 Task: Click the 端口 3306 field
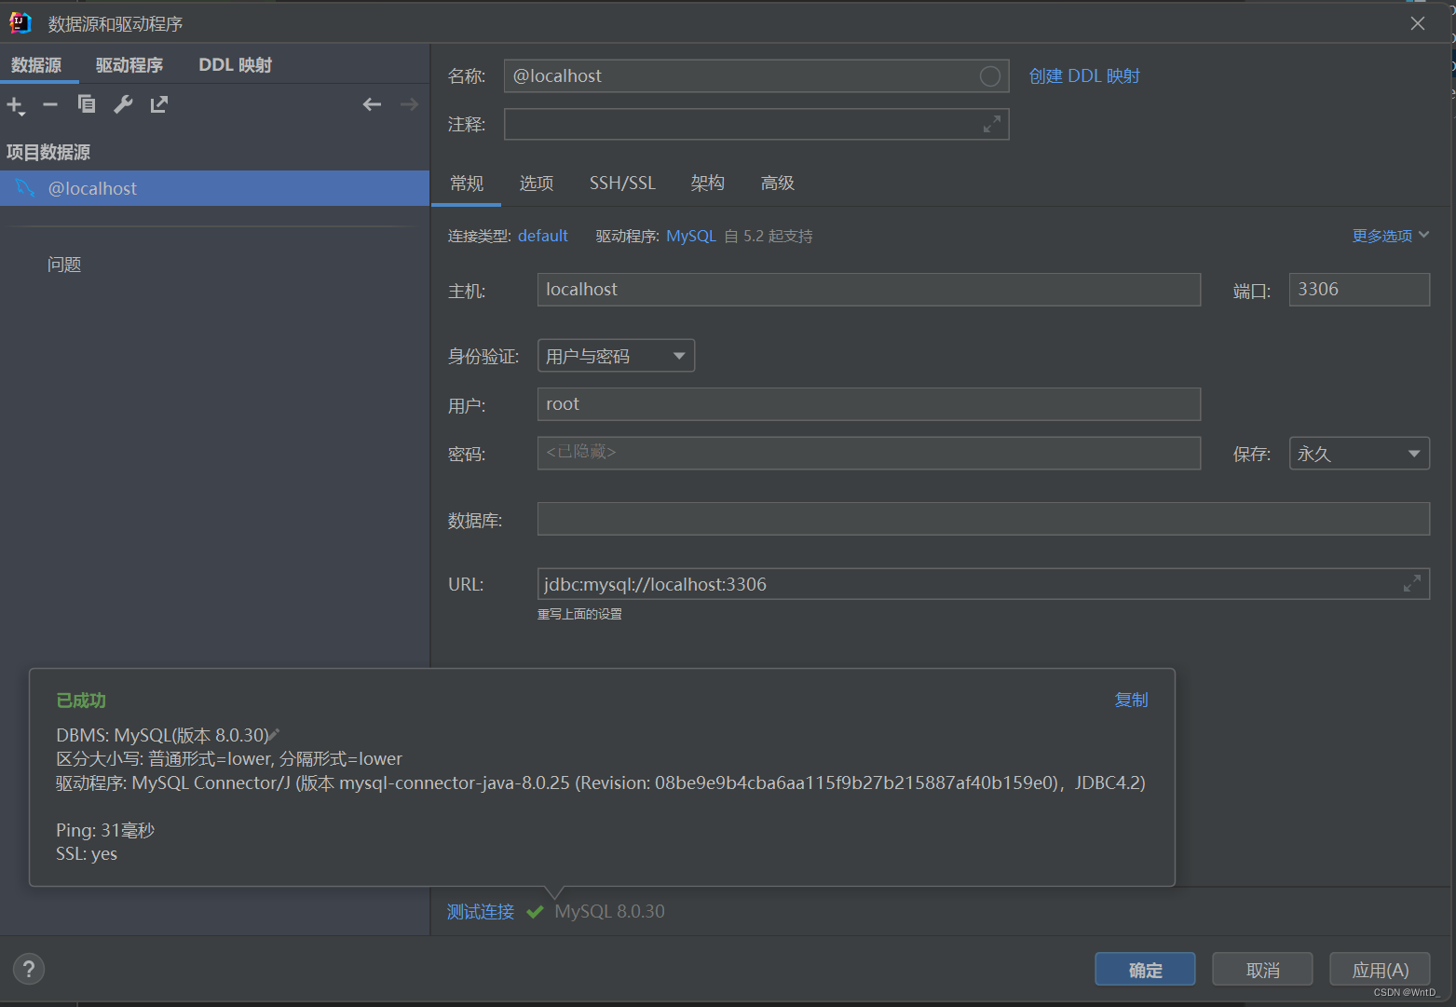[1359, 290]
